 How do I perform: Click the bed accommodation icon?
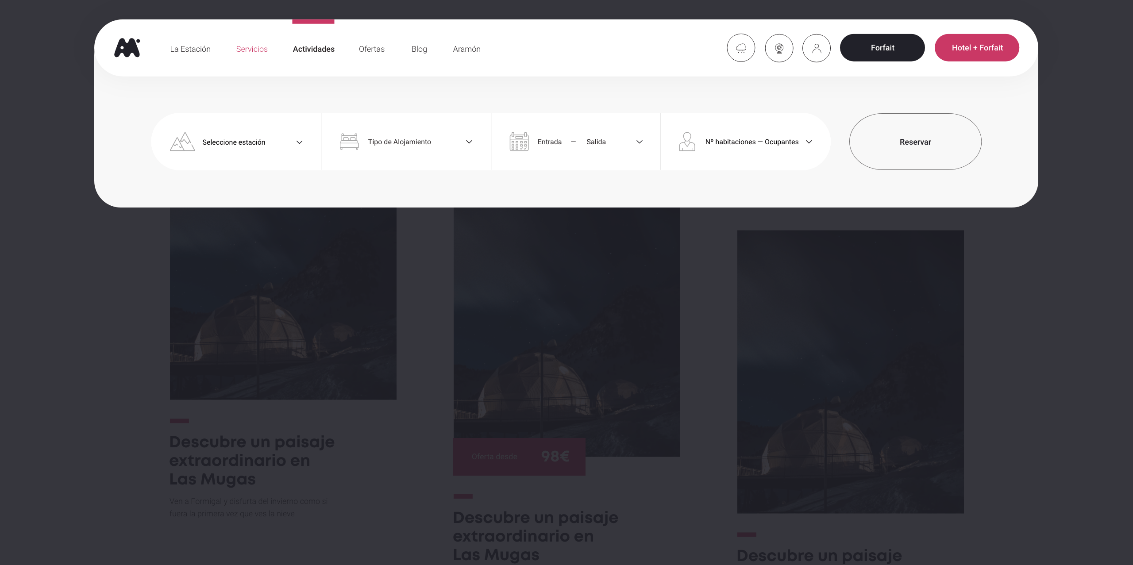point(349,142)
